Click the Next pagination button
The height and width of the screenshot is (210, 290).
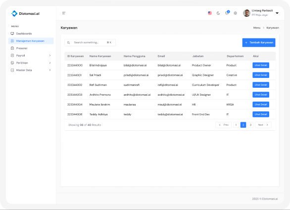click(x=263, y=125)
